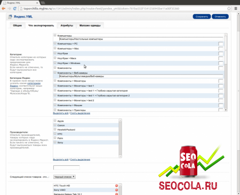Check the Компьютеры > Mac checkbox
The image size is (240, 195).
[55, 48]
